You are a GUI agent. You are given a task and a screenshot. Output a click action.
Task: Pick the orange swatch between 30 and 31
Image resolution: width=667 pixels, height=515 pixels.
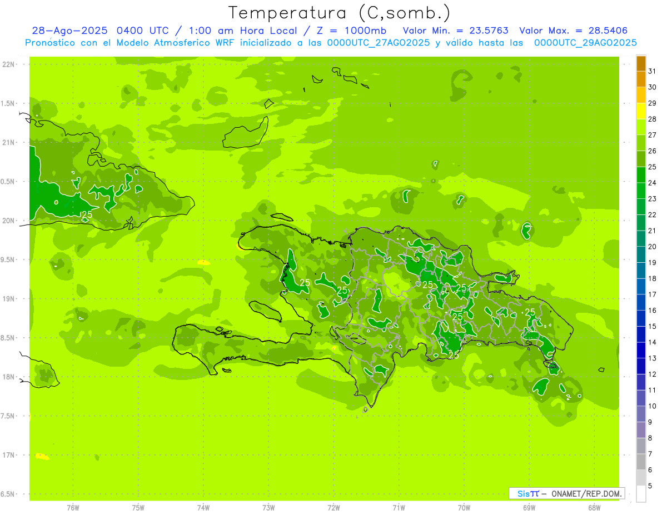click(641, 79)
